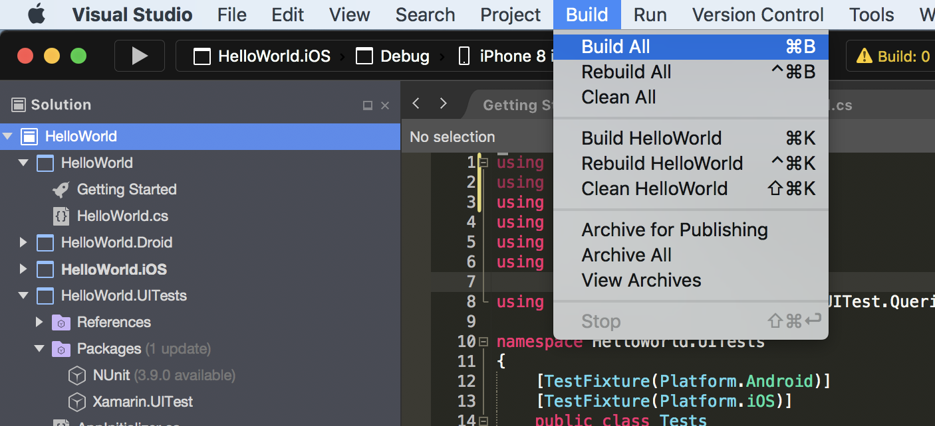Open the Run menu
The image size is (935, 426).
coord(649,14)
